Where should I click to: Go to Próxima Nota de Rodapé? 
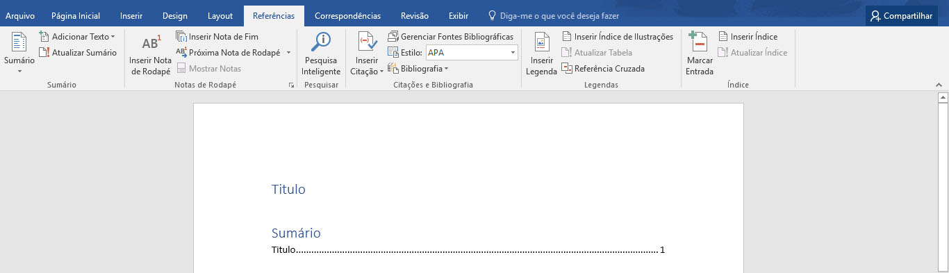click(228, 52)
